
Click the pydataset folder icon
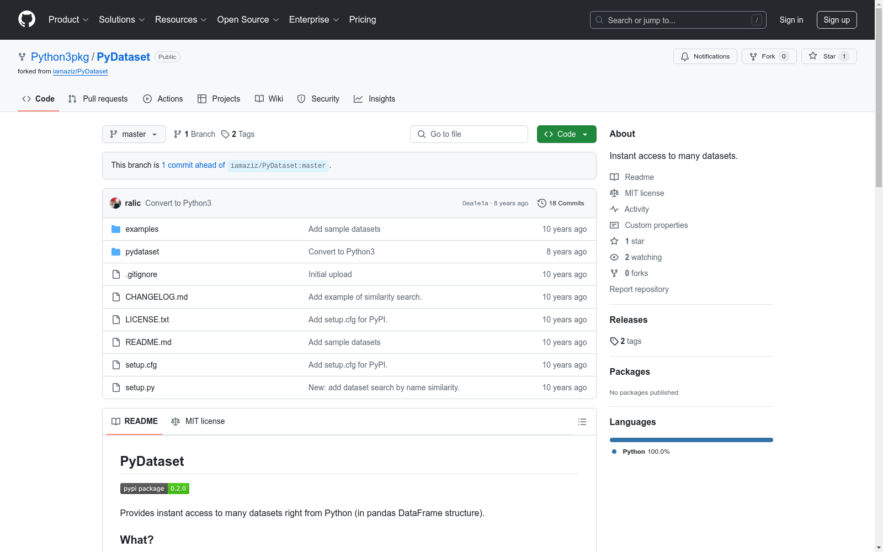[116, 252]
